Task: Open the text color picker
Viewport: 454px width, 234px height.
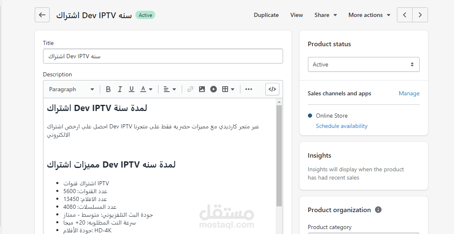Action: click(147, 89)
